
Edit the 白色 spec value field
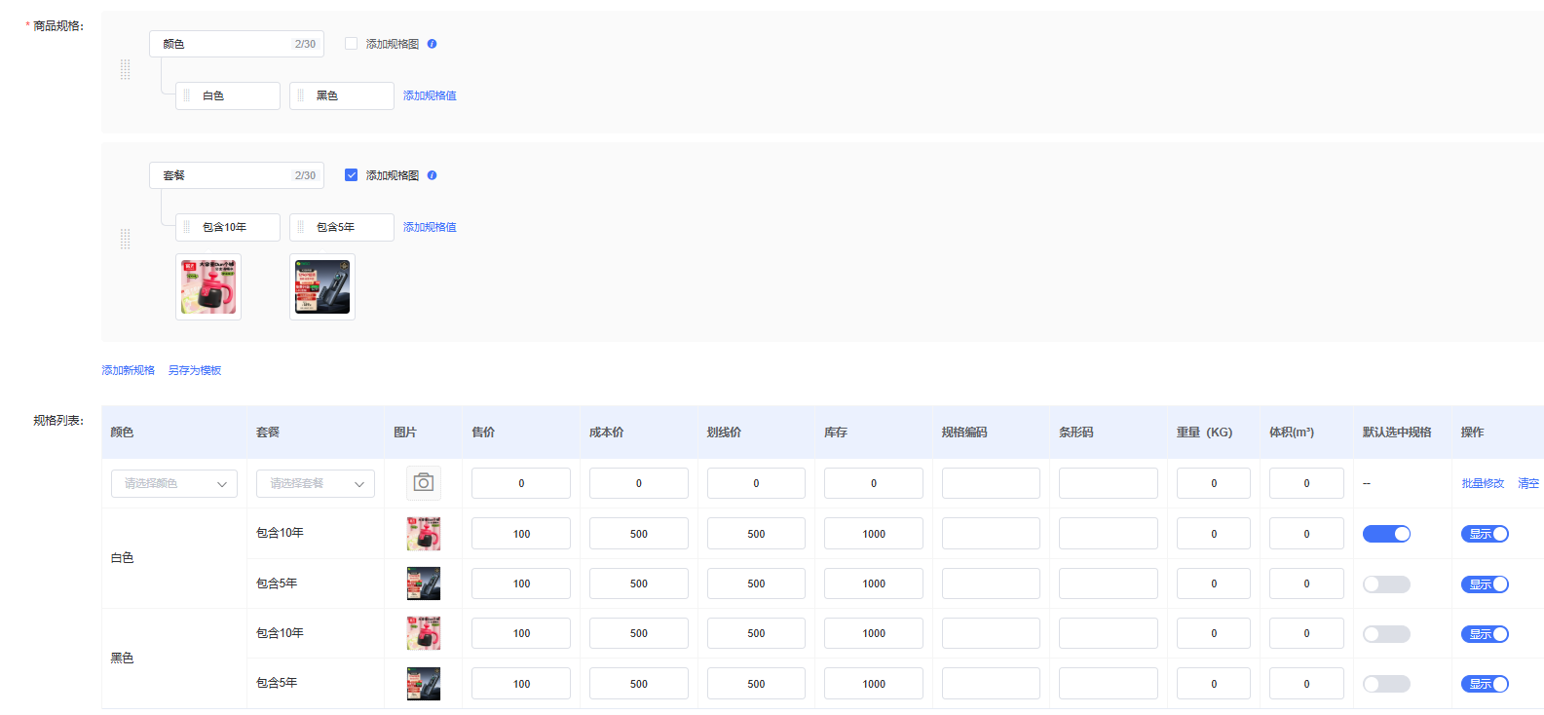pyautogui.click(x=228, y=95)
